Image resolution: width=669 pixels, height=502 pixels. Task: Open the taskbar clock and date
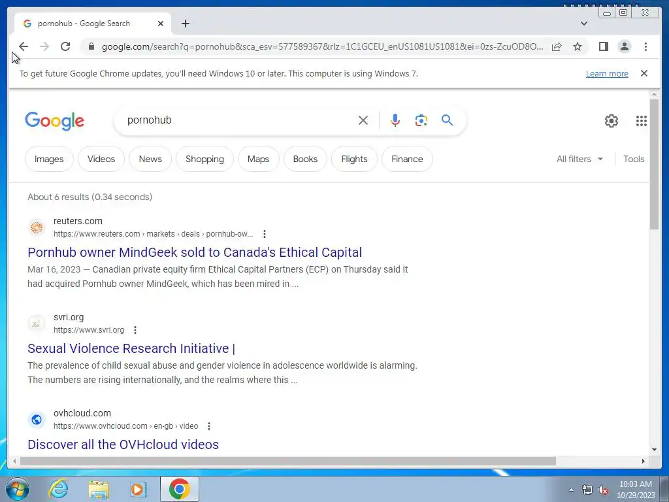(636, 490)
